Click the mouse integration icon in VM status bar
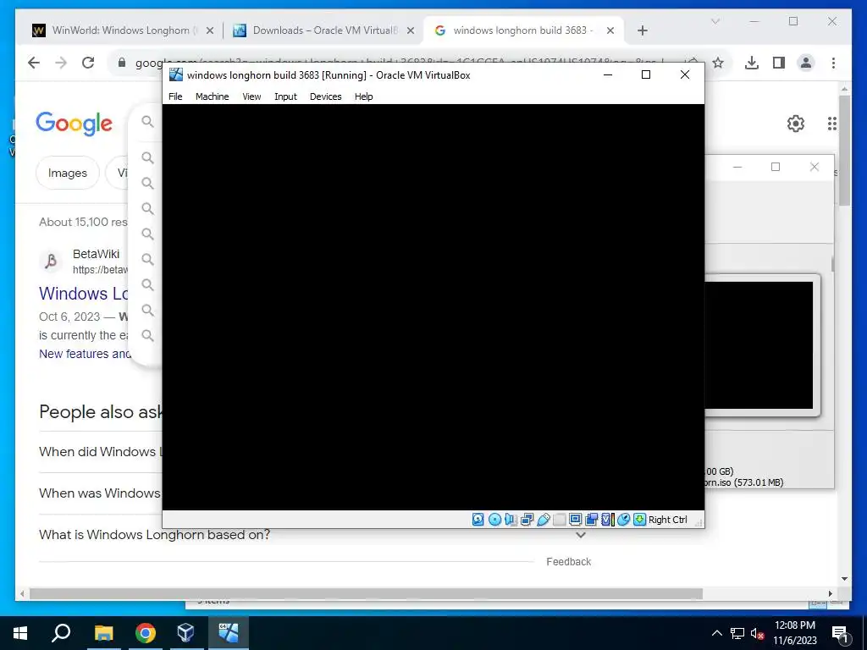Image resolution: width=867 pixels, height=650 pixels. click(624, 520)
